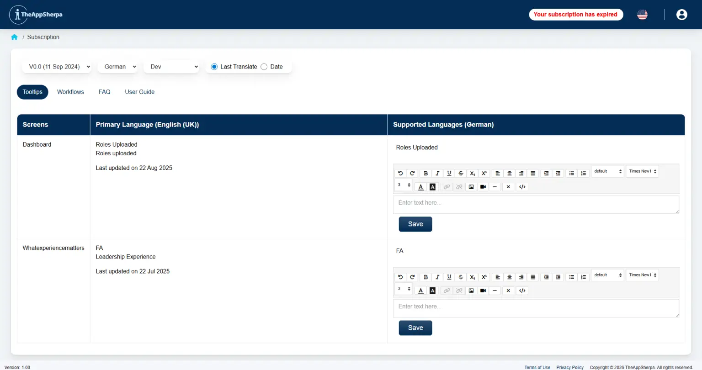
Task: Click Undo icon in Whatexperiencematters row editor
Action: pyautogui.click(x=400, y=277)
